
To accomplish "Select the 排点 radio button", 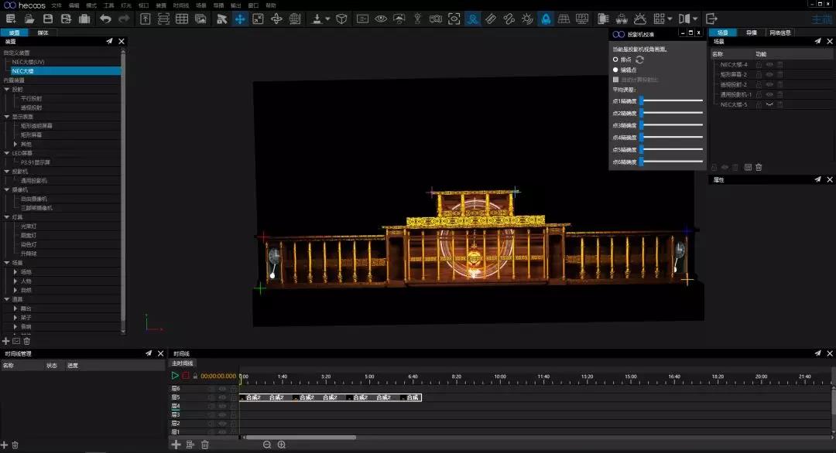I will point(615,60).
